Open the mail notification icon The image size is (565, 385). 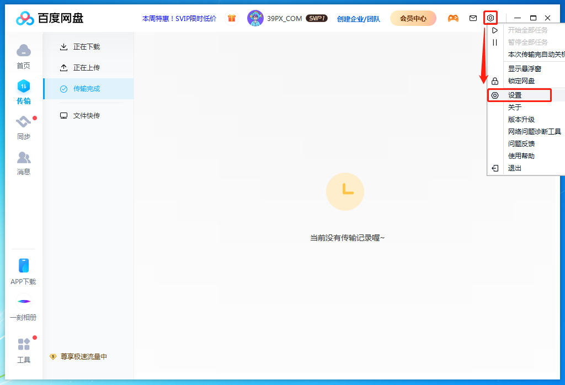pos(473,18)
